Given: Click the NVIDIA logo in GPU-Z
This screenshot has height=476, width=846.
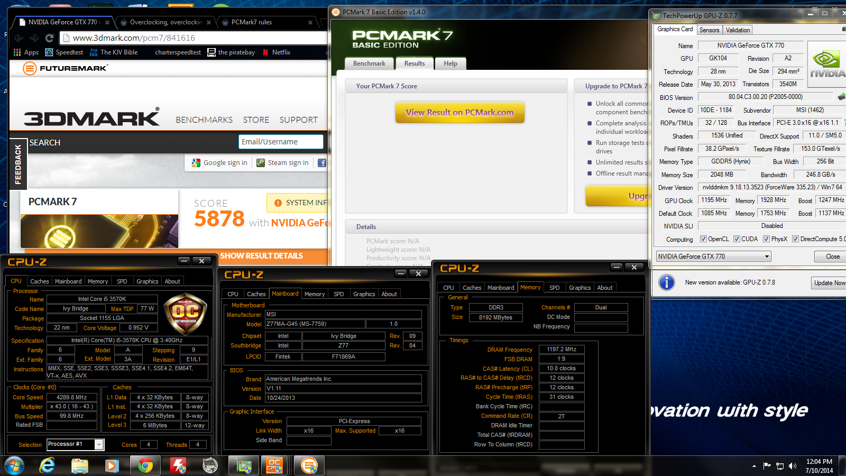Looking at the screenshot, I should pos(827,63).
